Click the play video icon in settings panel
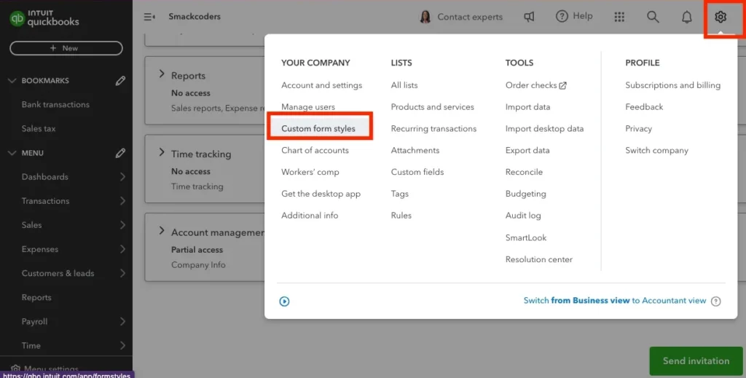746x378 pixels. [285, 301]
